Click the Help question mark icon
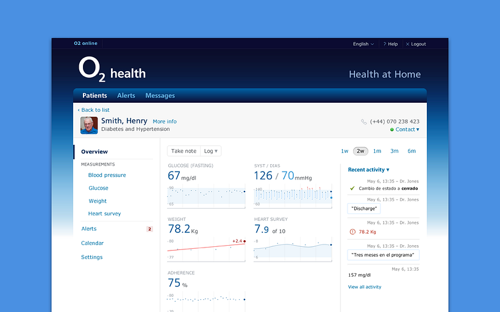This screenshot has height=312, width=500. pos(385,44)
